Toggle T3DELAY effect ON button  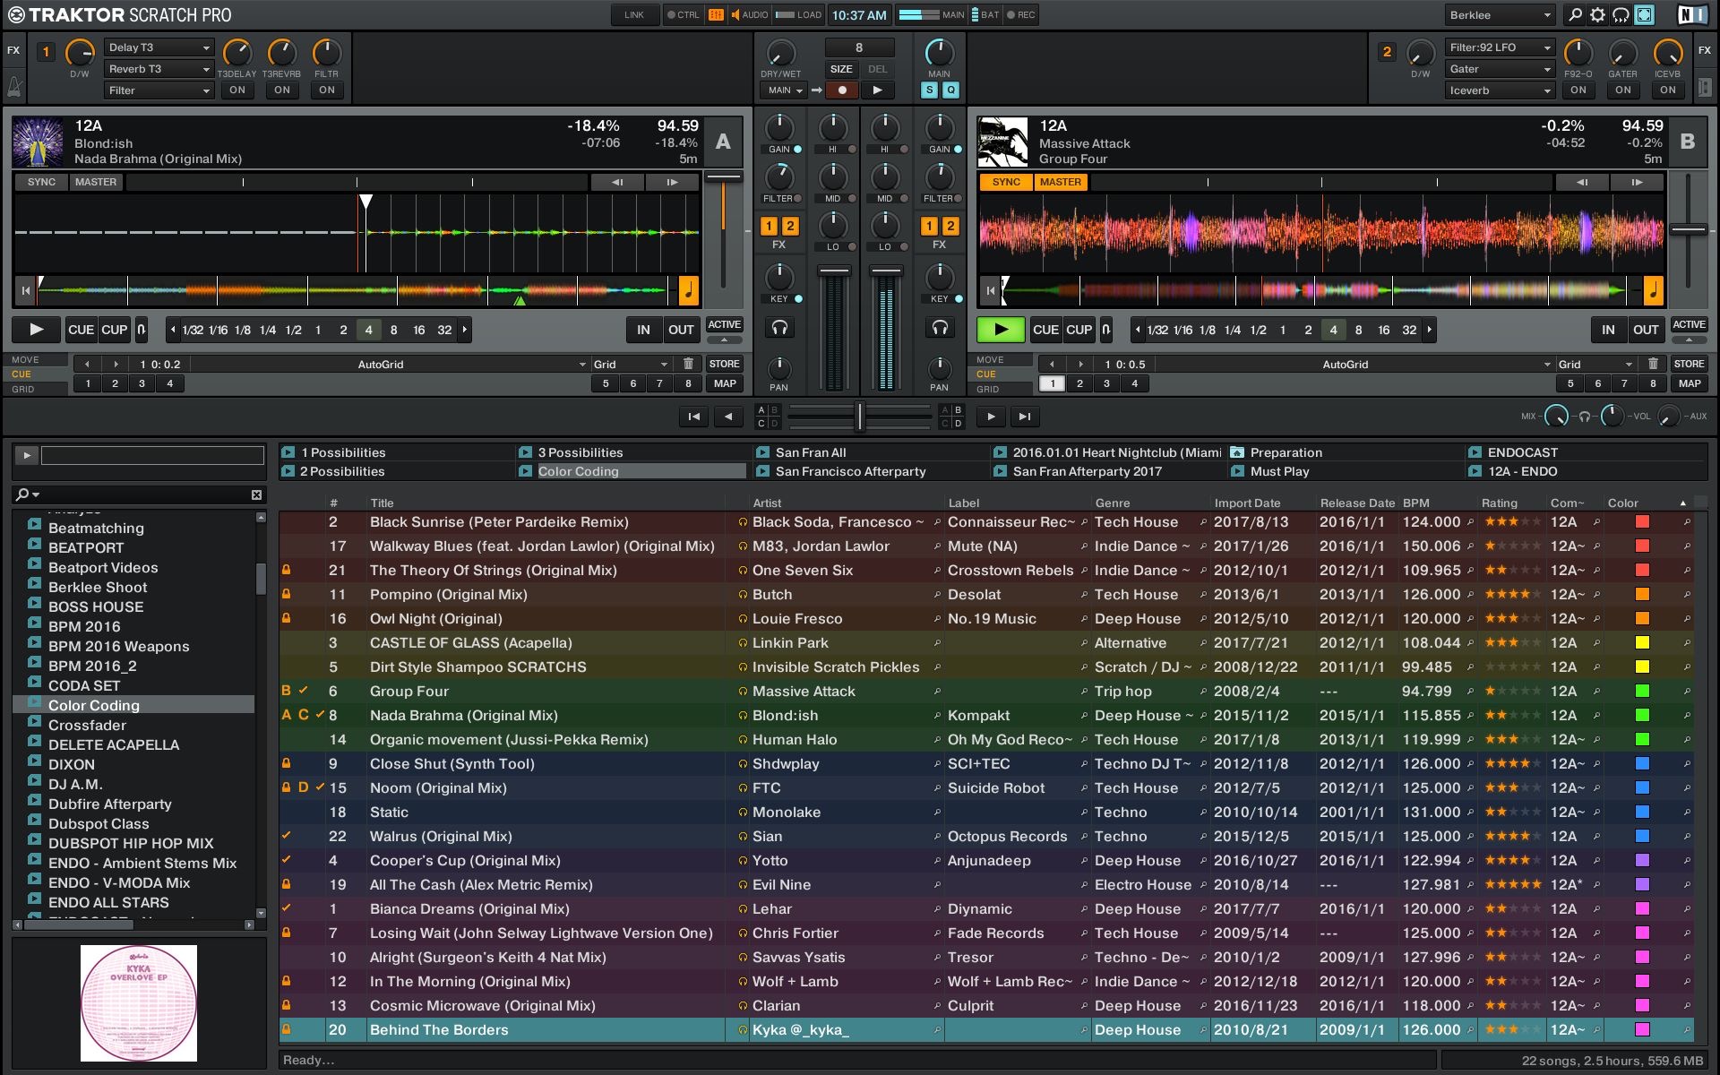click(x=237, y=90)
